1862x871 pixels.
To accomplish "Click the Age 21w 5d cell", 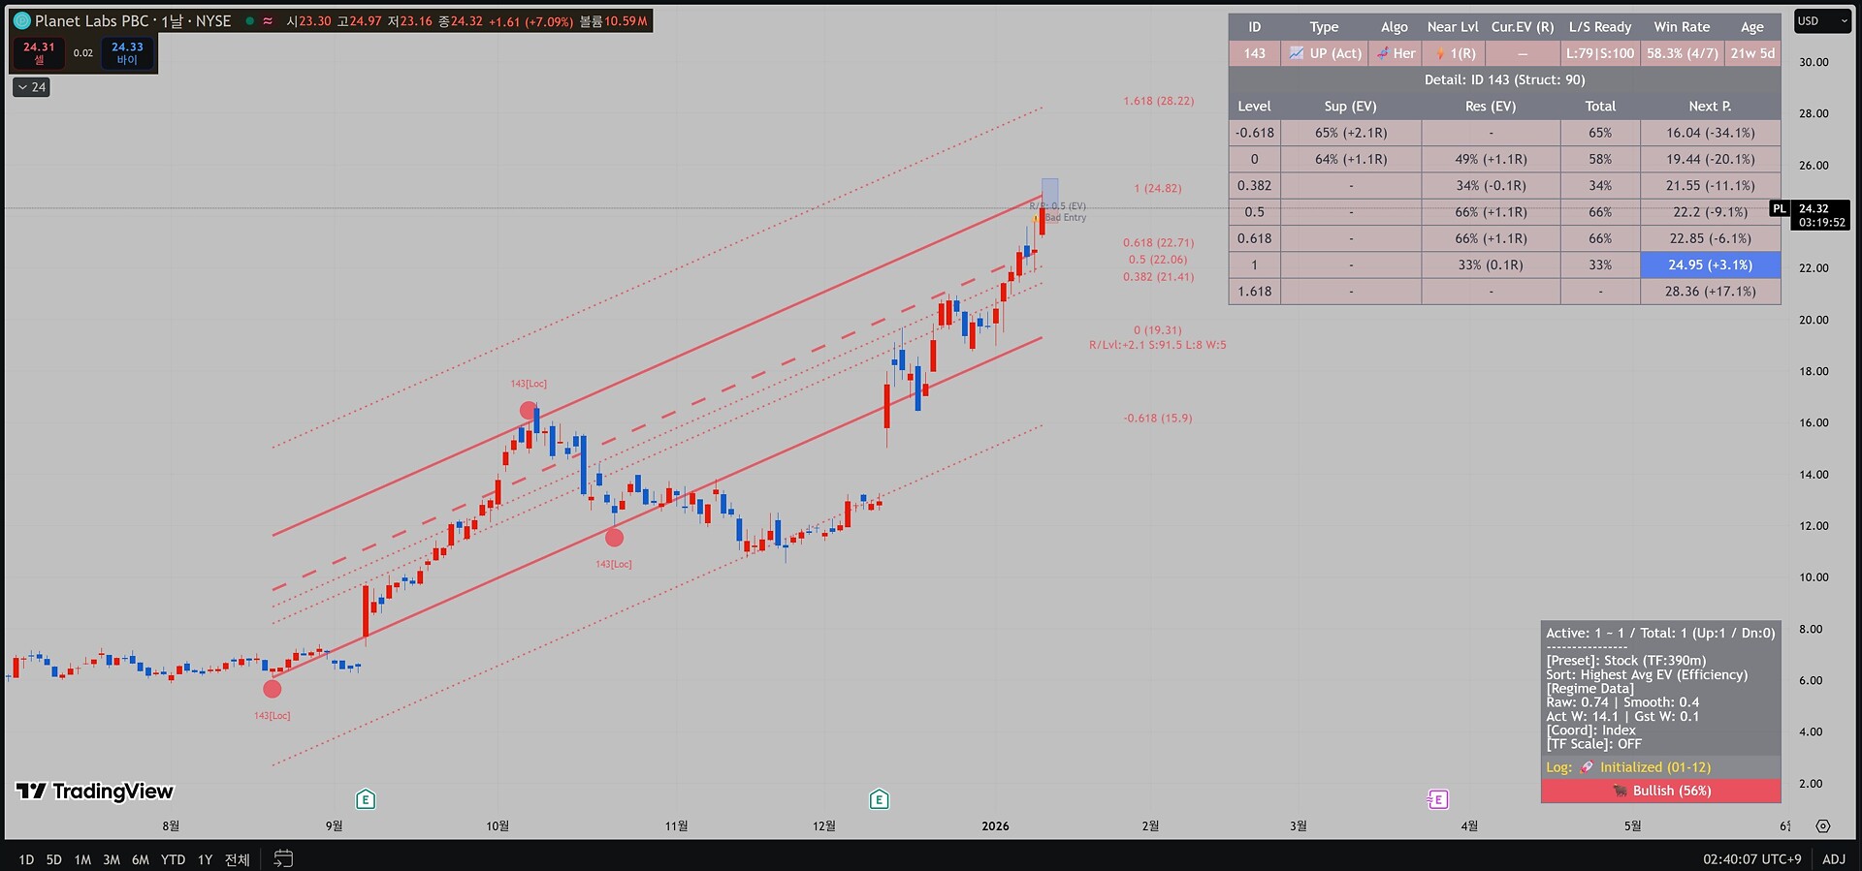I will click(x=1752, y=53).
